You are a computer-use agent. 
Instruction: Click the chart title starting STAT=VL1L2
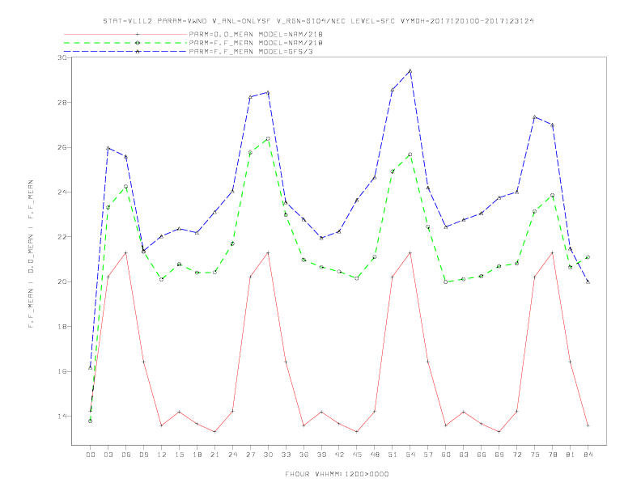(318, 21)
